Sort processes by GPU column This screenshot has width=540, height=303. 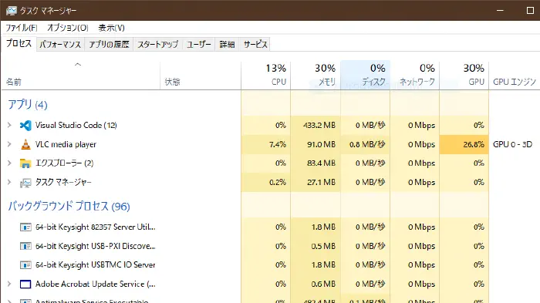(x=464, y=75)
